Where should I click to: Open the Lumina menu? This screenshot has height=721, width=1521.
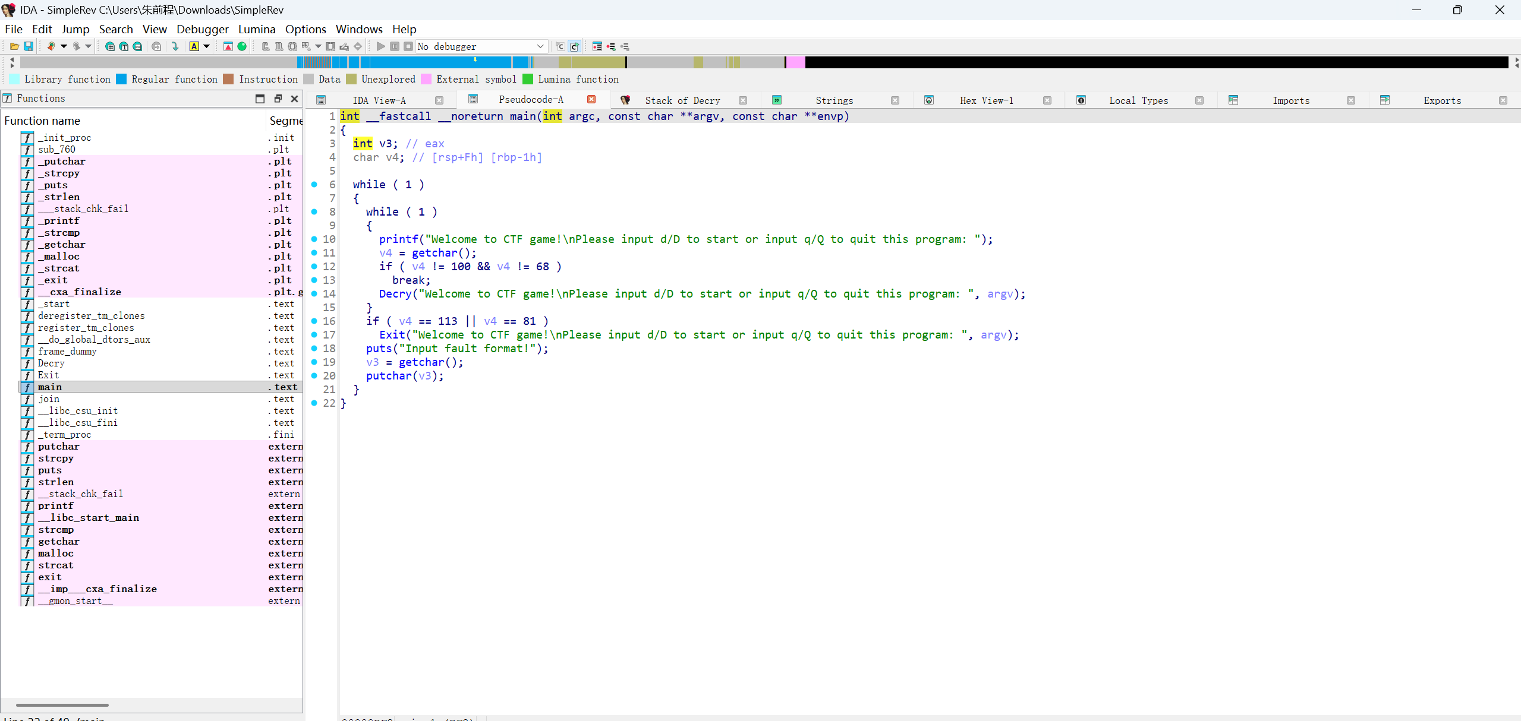[257, 29]
